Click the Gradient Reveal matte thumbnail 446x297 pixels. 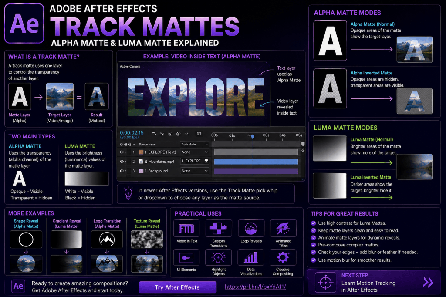tap(66, 239)
